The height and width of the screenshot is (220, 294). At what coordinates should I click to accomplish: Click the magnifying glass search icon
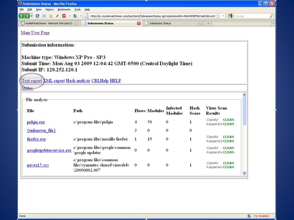(x=272, y=16)
